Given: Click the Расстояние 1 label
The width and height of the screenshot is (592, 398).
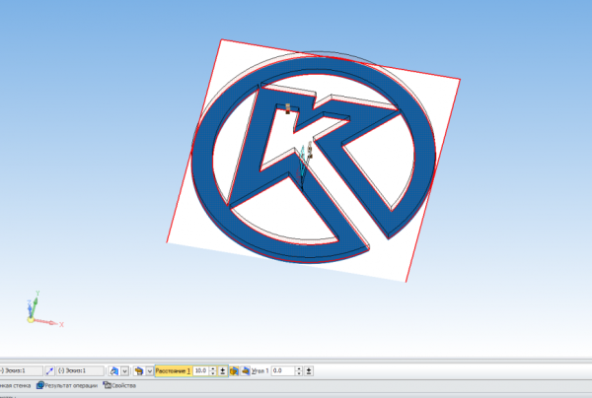Looking at the screenshot, I should 173,370.
